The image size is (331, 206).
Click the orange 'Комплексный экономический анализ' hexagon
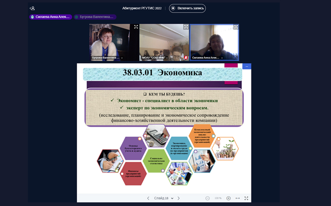pyautogui.click(x=202, y=136)
